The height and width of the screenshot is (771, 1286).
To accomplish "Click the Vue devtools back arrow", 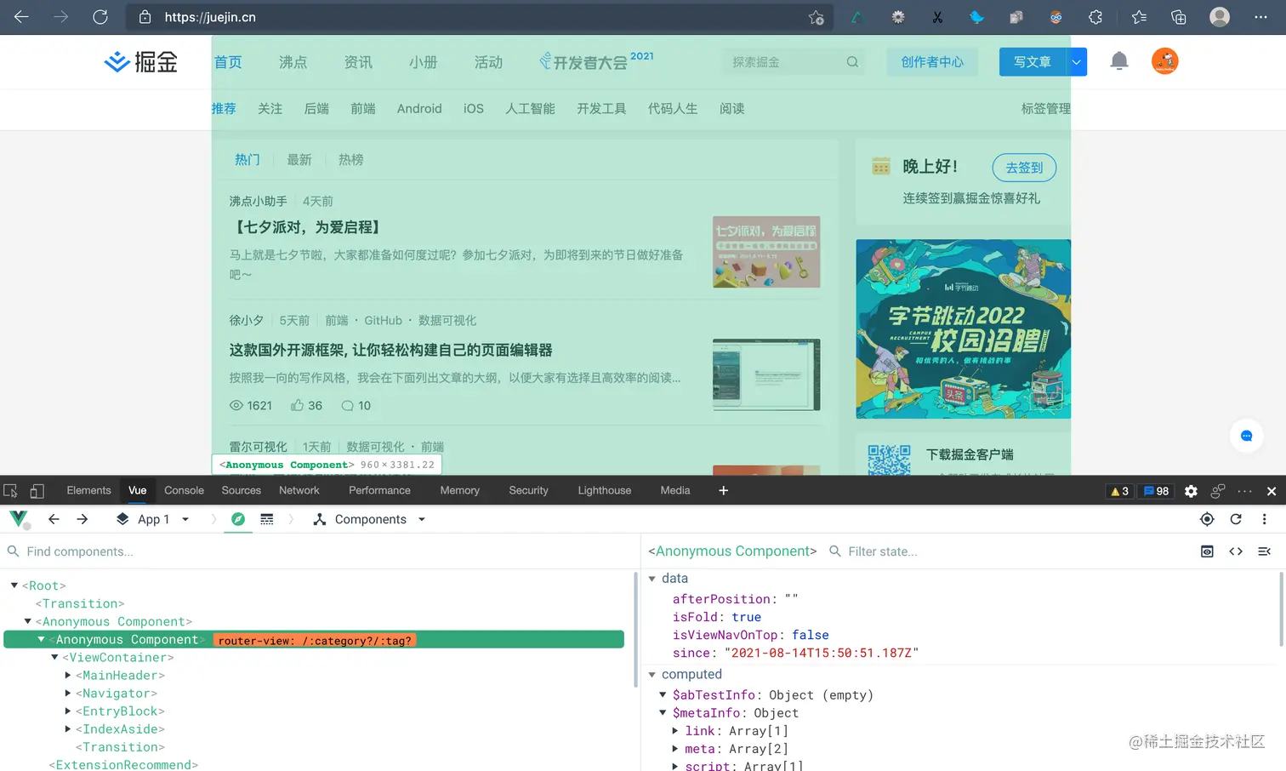I will 54,519.
